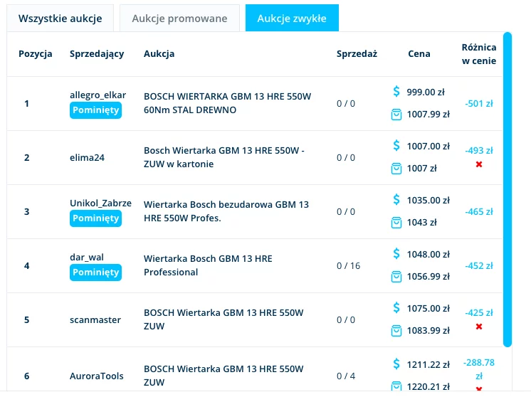Open scanmaster's BOSCH Wiertarka ZUW auction
This screenshot has height=402, width=531.
coord(224,319)
